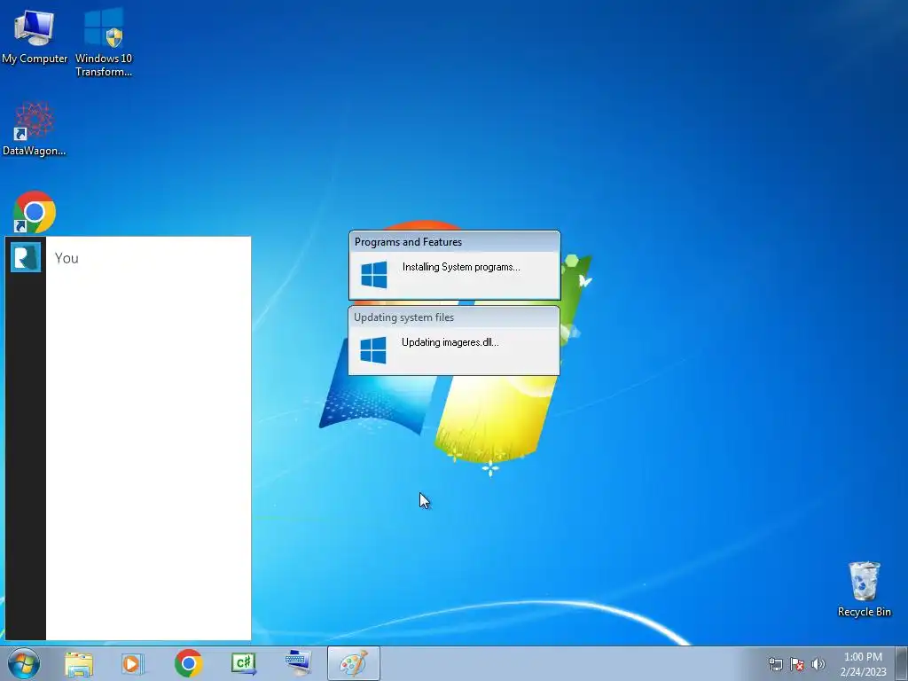Click the Start orb button

[x=24, y=663]
